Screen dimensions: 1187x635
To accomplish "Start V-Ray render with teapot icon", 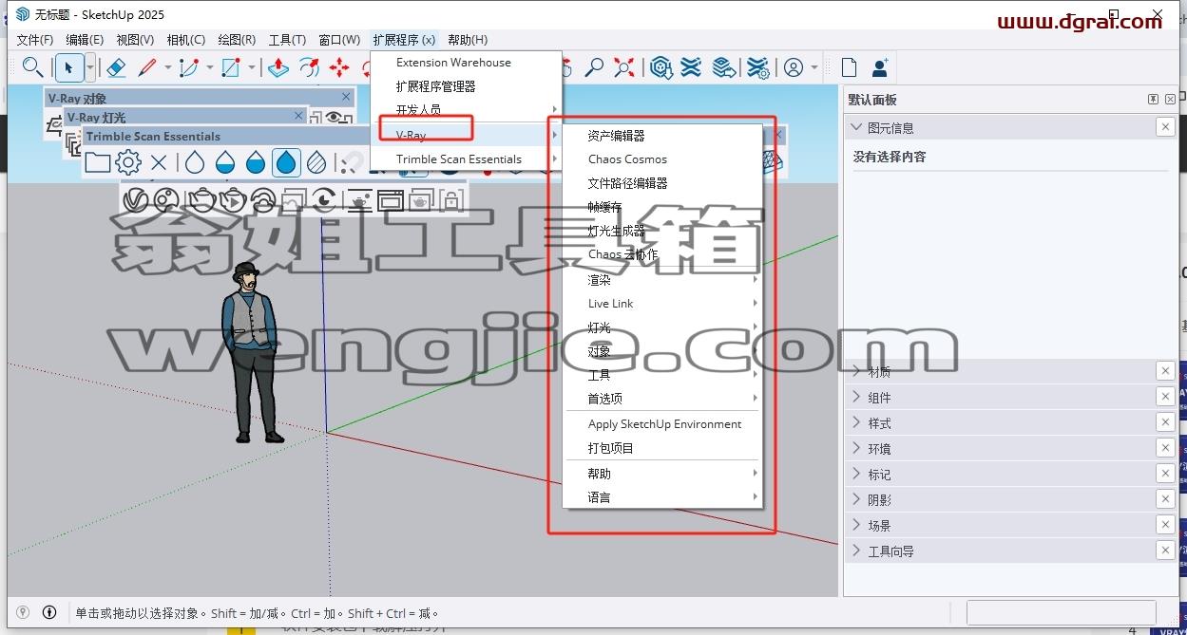I will 201,199.
